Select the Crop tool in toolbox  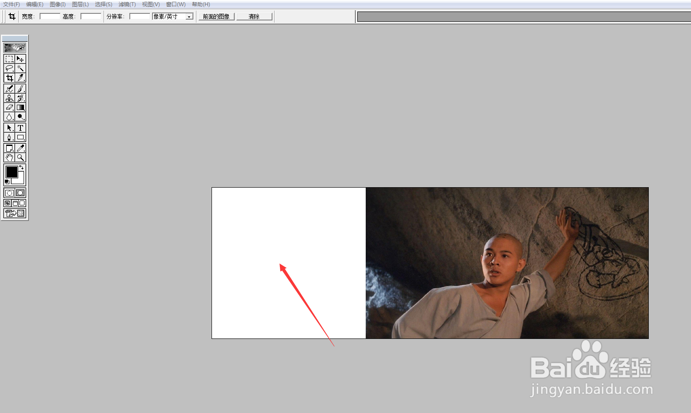pyautogui.click(x=9, y=78)
